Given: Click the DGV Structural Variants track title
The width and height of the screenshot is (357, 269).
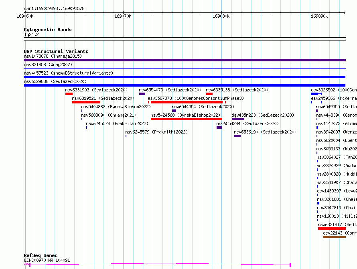Looking at the screenshot, I should coord(56,51).
